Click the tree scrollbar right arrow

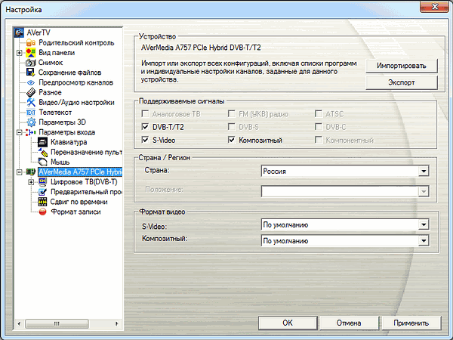(117, 323)
